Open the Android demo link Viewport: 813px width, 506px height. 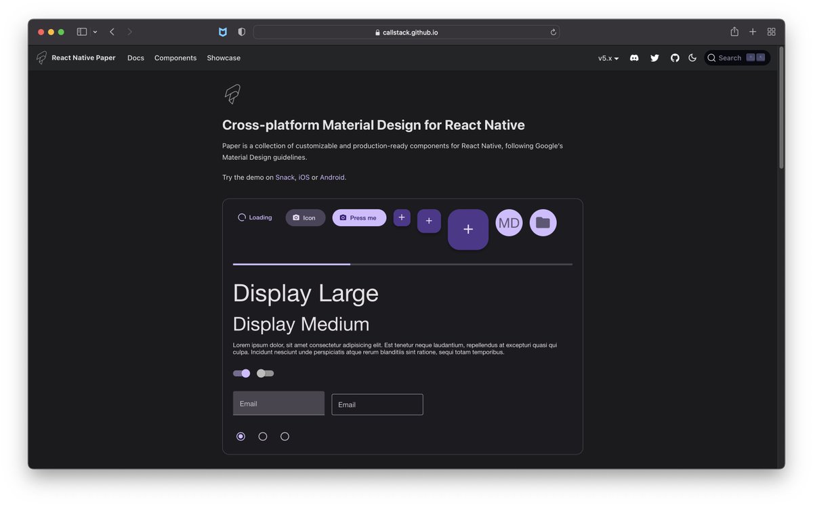click(332, 177)
